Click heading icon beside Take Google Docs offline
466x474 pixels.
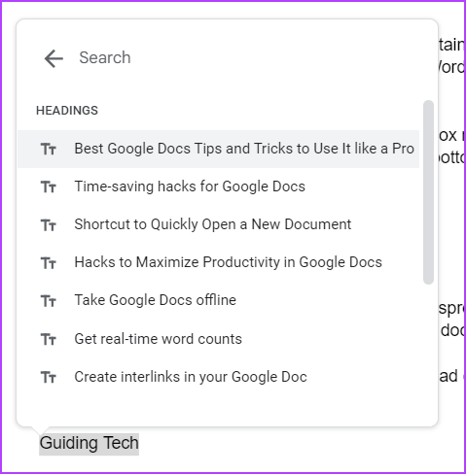coord(49,301)
